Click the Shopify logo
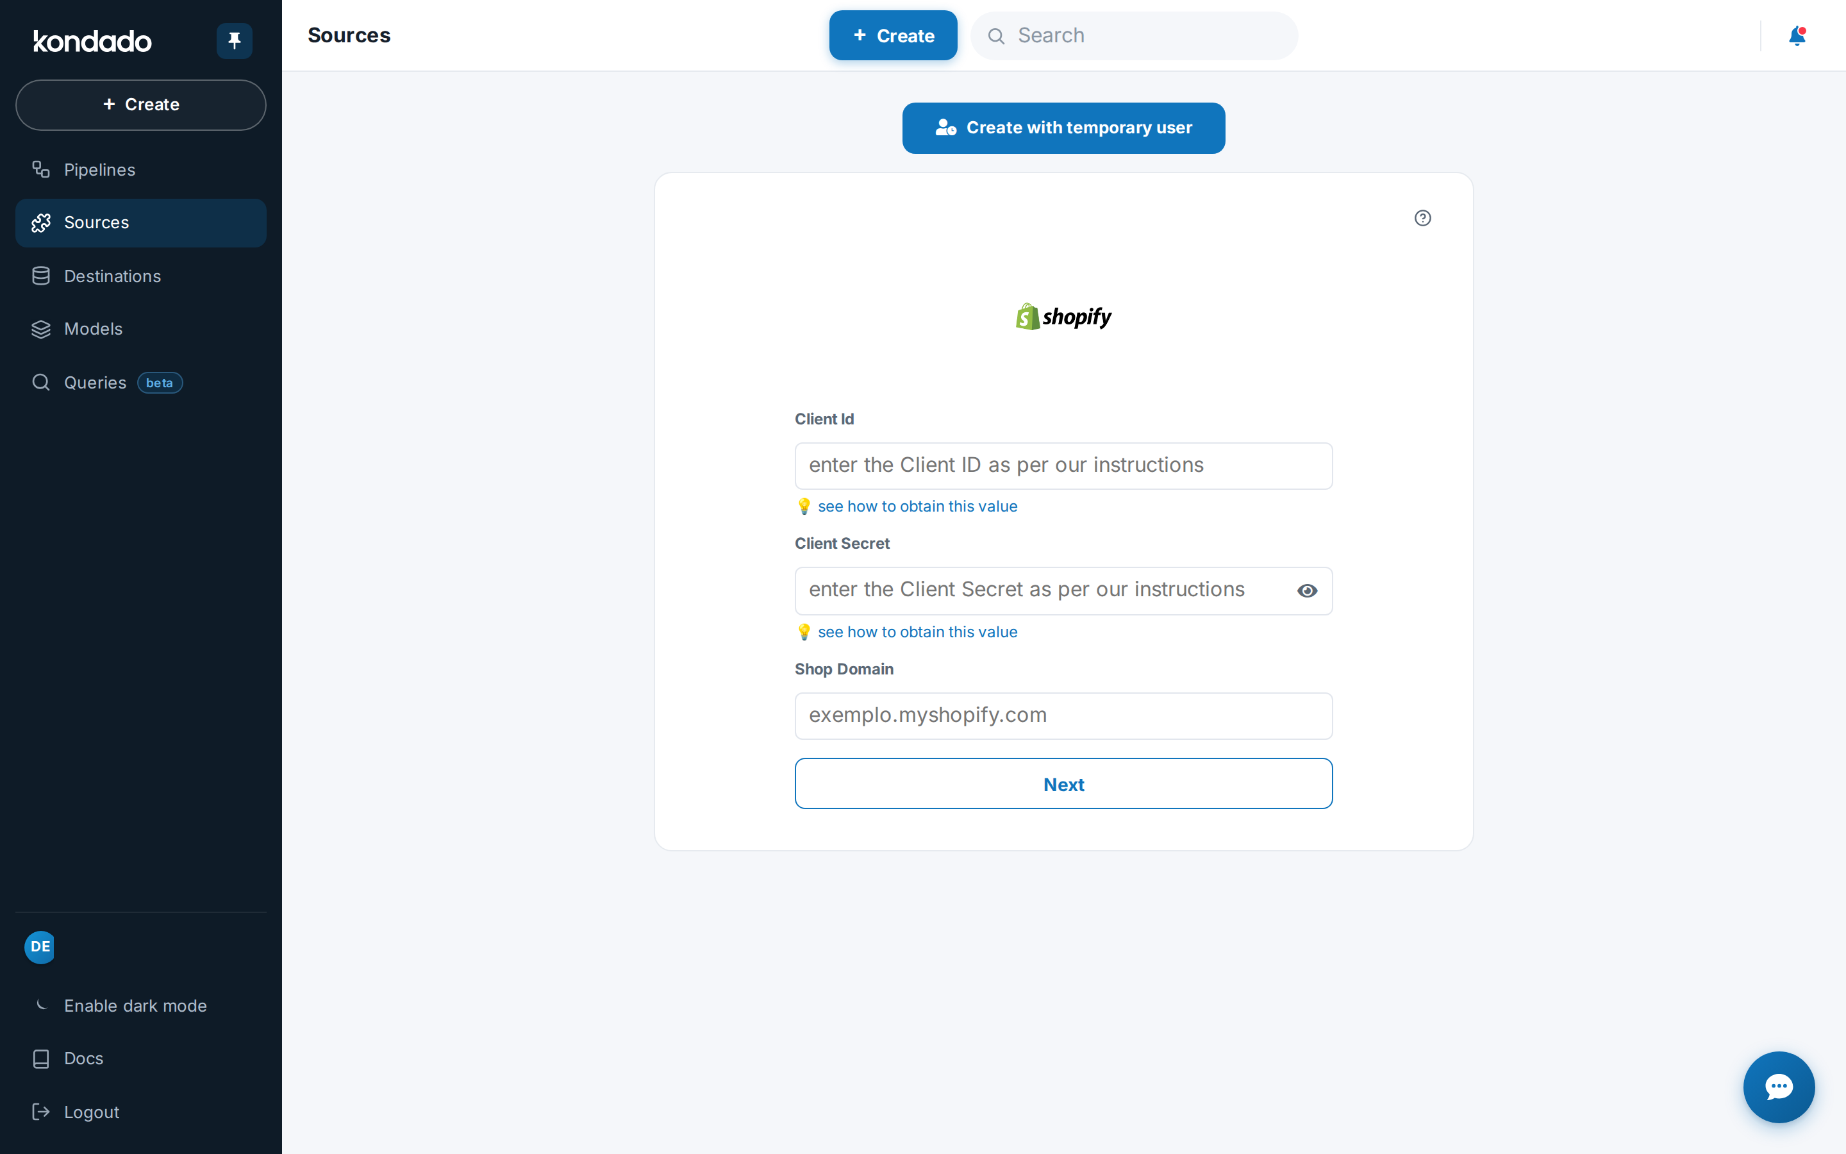1846x1154 pixels. point(1063,316)
